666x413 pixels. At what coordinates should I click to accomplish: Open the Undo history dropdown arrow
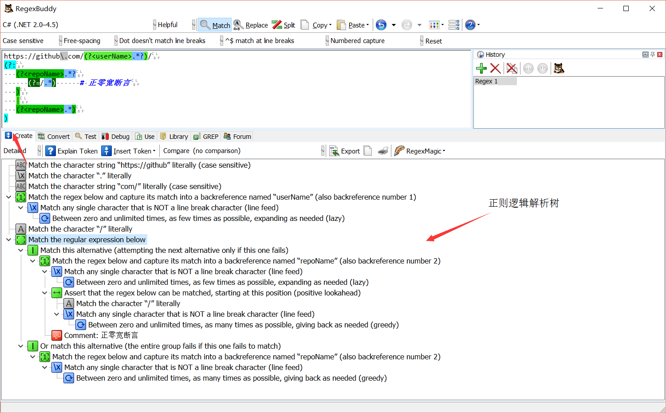(394, 25)
